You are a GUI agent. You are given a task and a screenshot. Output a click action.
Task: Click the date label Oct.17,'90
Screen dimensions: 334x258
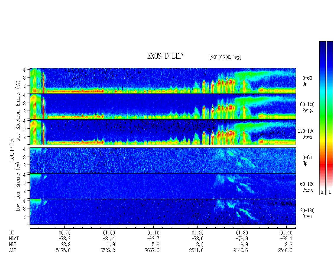(x=12, y=149)
